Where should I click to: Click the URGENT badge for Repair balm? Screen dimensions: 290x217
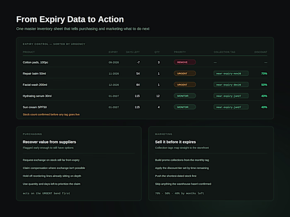click(185, 74)
